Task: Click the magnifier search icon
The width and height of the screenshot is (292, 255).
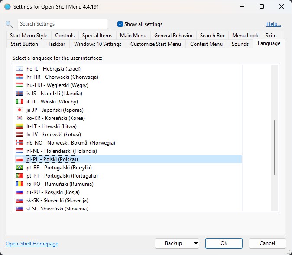Action: (x=9, y=24)
